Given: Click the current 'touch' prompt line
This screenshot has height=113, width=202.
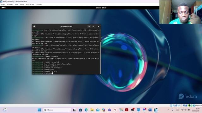Looking at the screenshot, I should (43, 73).
